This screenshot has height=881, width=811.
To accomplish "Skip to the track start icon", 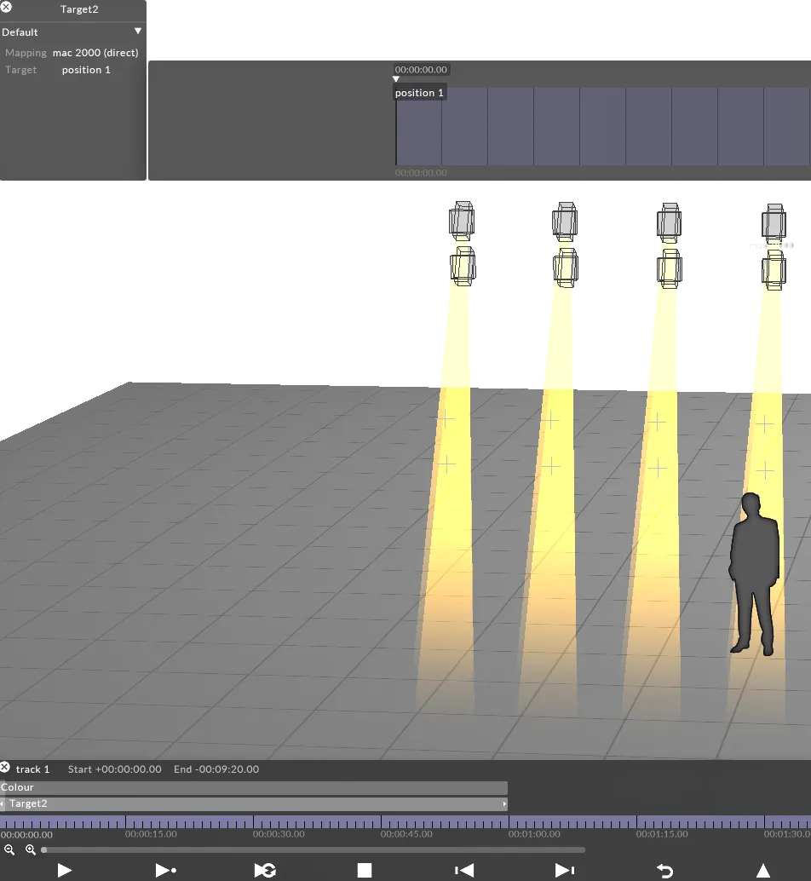I will pyautogui.click(x=464, y=870).
